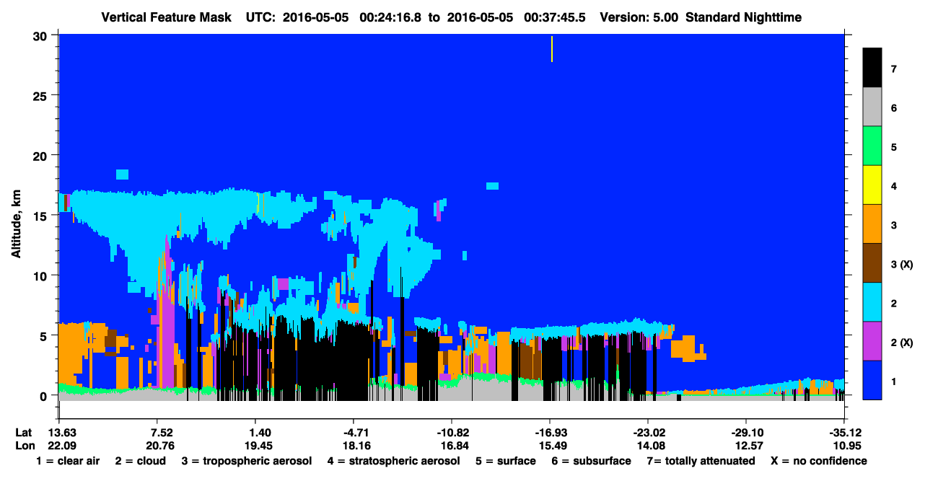938x481 pixels.
Task: Click the purple legend swatch labeled 2 (X)
Action: (x=872, y=340)
